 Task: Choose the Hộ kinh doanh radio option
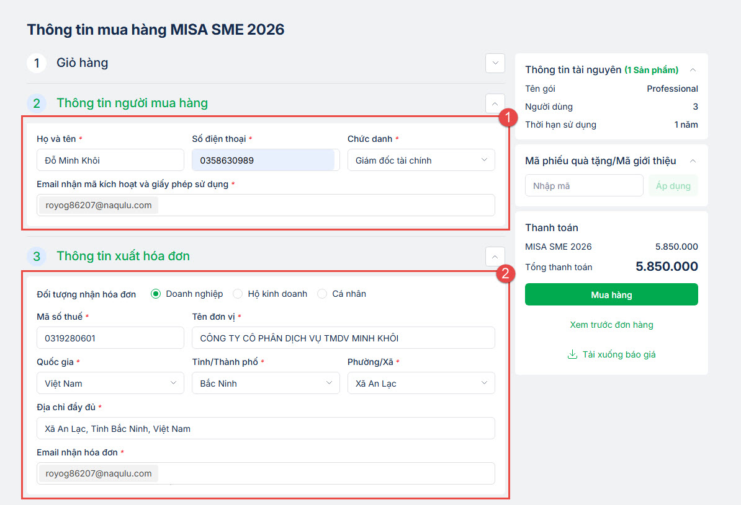point(238,294)
